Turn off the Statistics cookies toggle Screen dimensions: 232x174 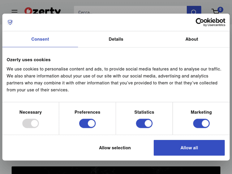[144, 124]
